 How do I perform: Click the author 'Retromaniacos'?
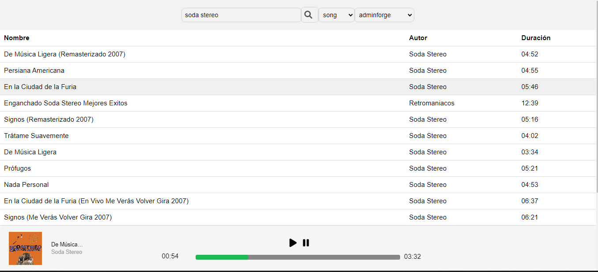pyautogui.click(x=431, y=103)
